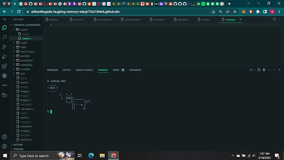Open the Explorer view in activity bar
This screenshot has width=284, height=160.
pos(4,28)
